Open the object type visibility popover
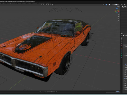 104,5
